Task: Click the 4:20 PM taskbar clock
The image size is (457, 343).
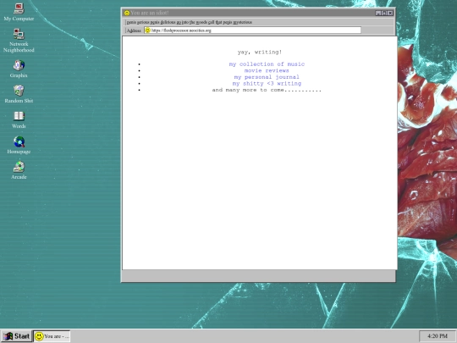Action: pos(438,336)
